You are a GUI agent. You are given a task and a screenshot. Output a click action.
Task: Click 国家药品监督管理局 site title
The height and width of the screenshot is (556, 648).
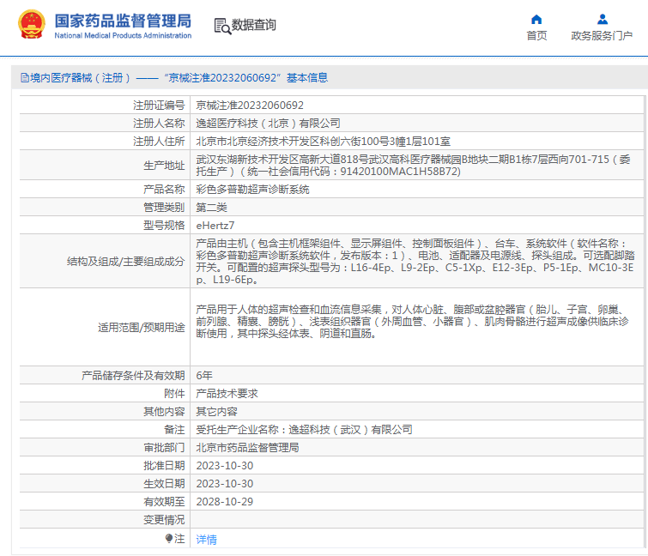coord(123,21)
